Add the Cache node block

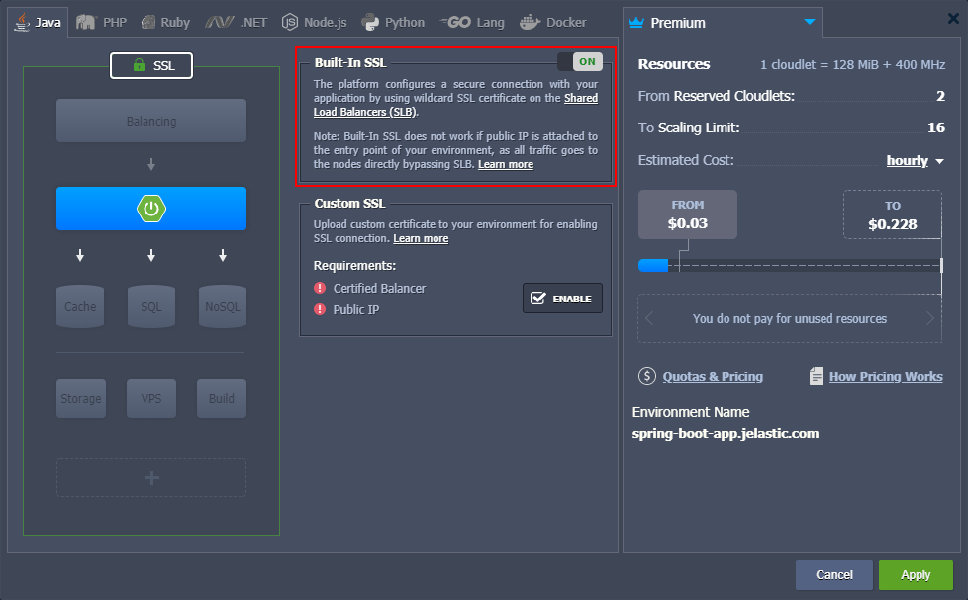[80, 306]
